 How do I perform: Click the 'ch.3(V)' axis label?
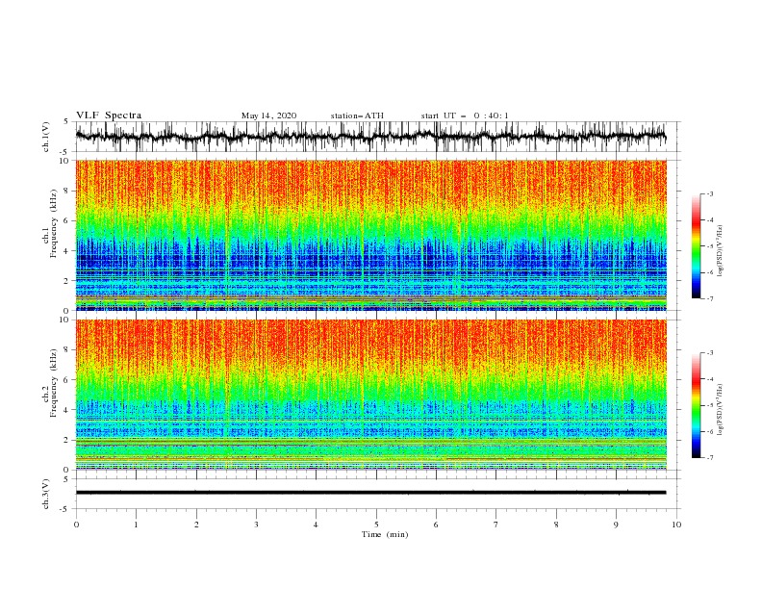pos(46,494)
